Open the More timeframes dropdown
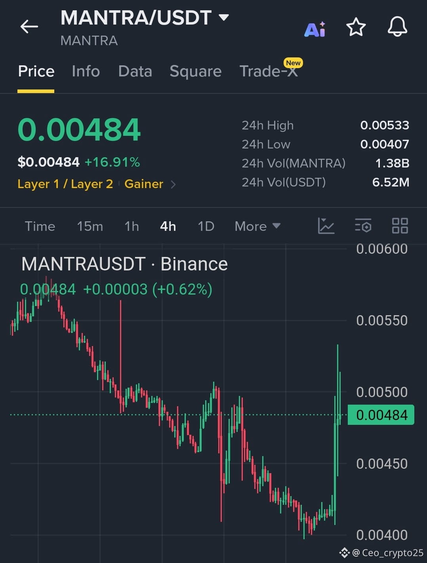 257,226
